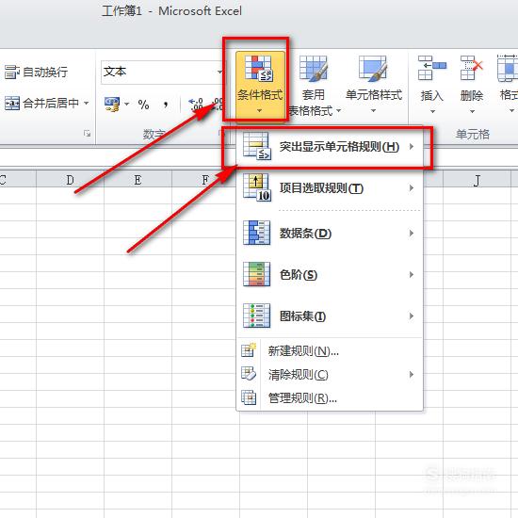Expand accounting format dropdown arrow
This screenshot has width=518, height=518.
pos(126,105)
